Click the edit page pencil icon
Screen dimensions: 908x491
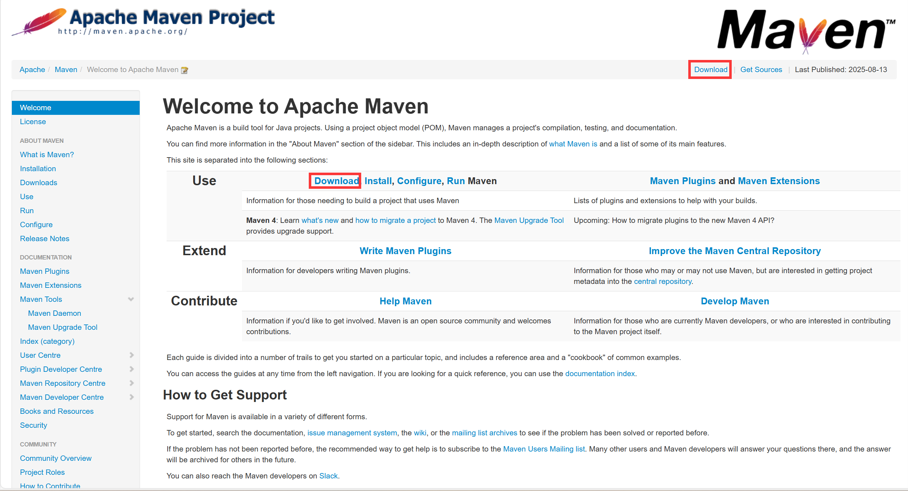tap(185, 70)
